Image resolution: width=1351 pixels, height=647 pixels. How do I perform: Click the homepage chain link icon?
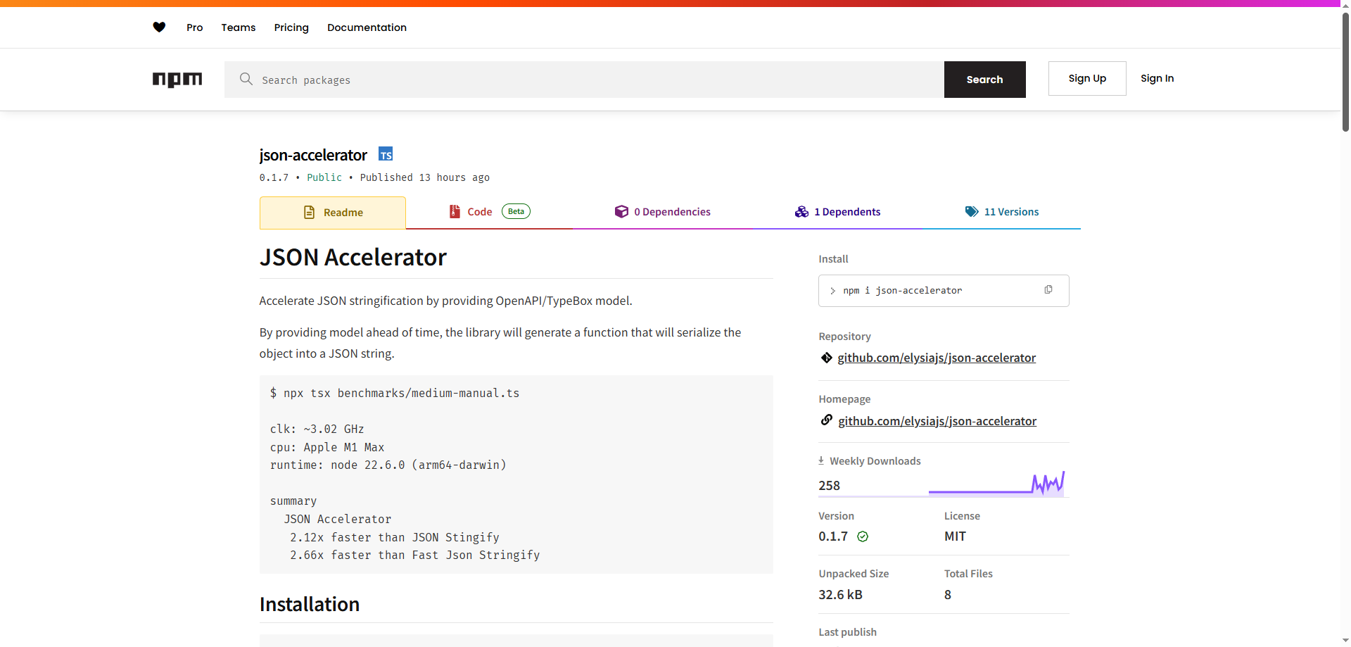click(x=827, y=420)
